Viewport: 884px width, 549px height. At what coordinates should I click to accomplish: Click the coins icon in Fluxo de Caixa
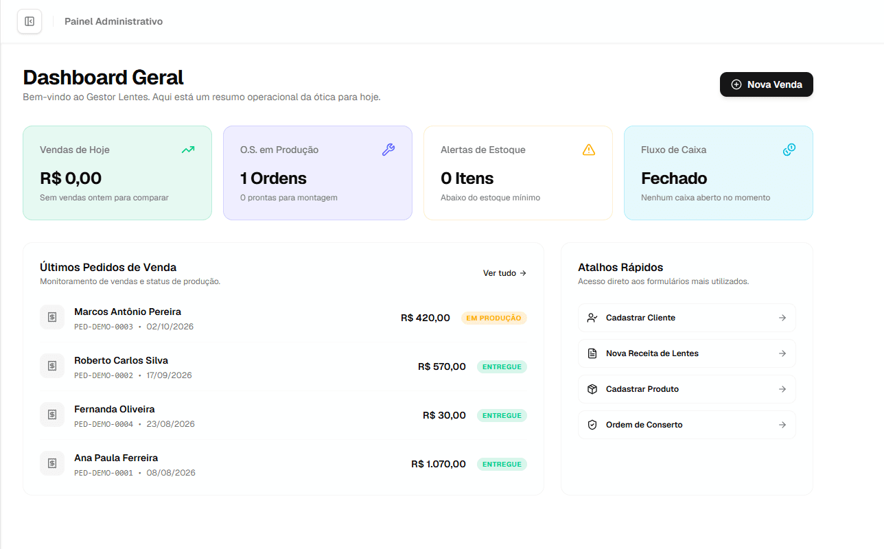[789, 150]
